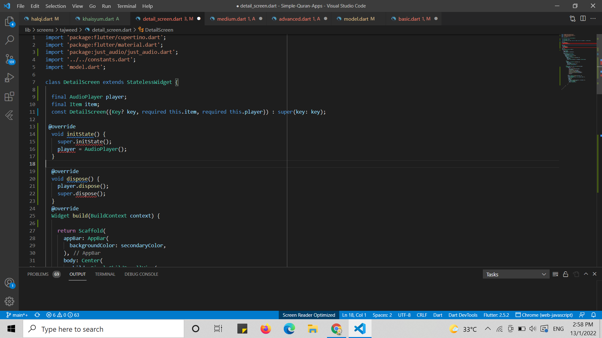Open the Edit menu
Viewport: 602px width, 338px height.
35,6
